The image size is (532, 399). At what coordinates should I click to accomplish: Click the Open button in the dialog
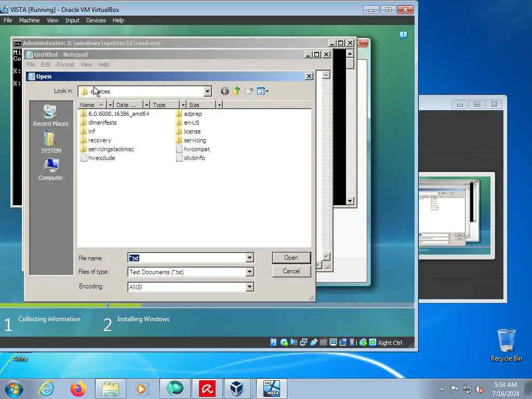click(291, 258)
